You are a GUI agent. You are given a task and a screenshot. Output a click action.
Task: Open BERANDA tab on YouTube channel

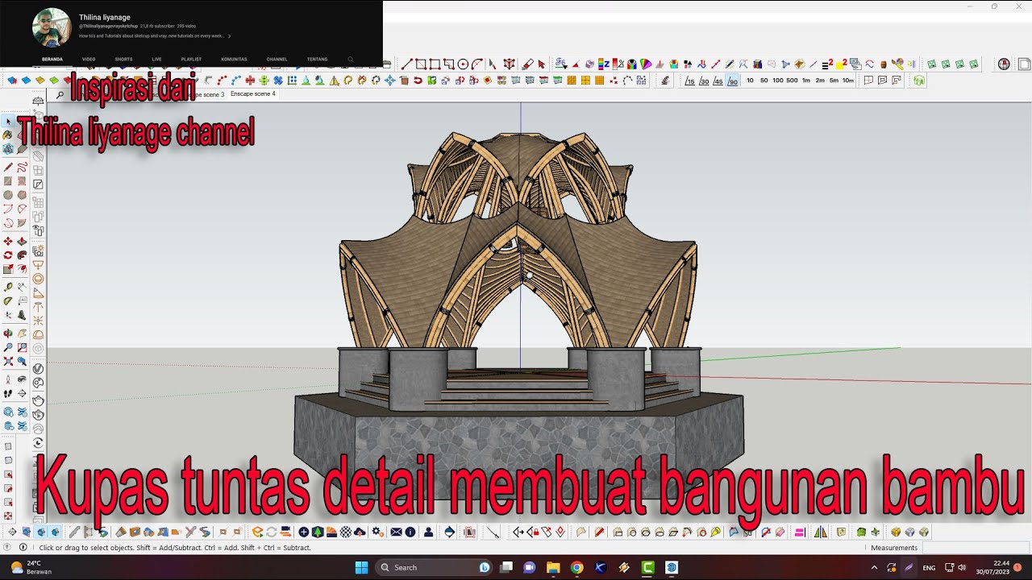[52, 59]
